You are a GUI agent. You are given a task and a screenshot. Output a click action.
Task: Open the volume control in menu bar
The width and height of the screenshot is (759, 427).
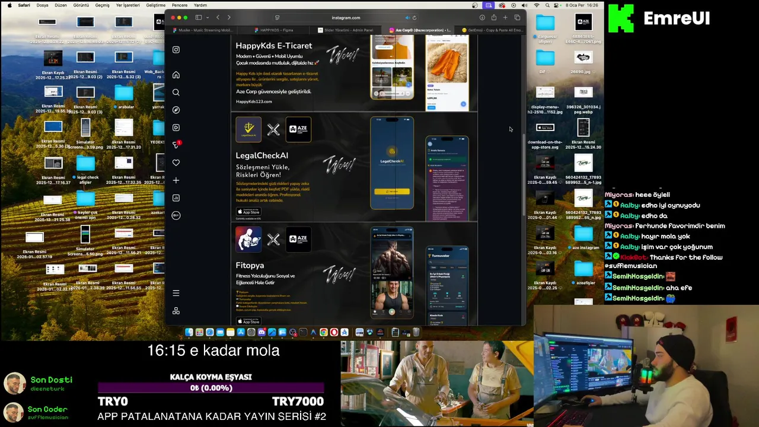[x=524, y=5]
